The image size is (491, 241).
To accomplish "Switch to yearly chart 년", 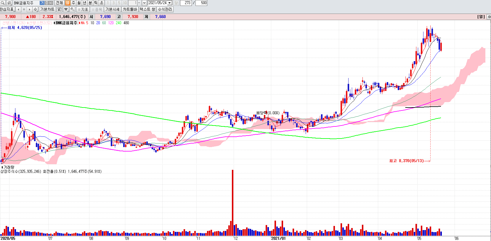I will pos(84,3).
